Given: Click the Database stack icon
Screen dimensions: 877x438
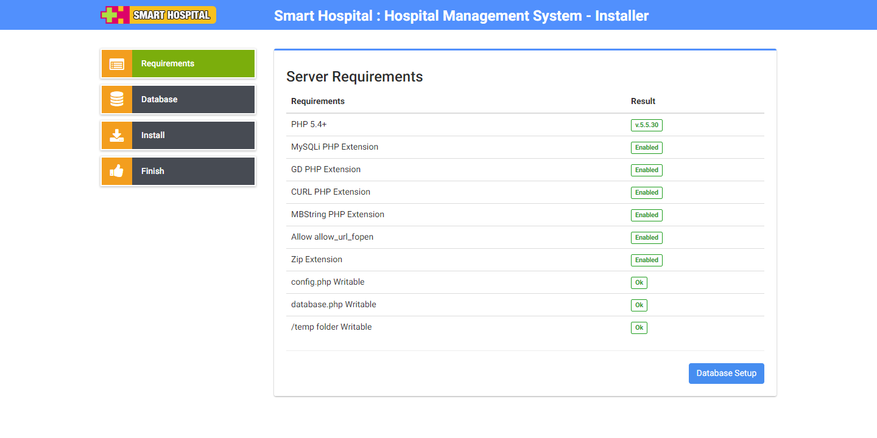Looking at the screenshot, I should tap(117, 99).
